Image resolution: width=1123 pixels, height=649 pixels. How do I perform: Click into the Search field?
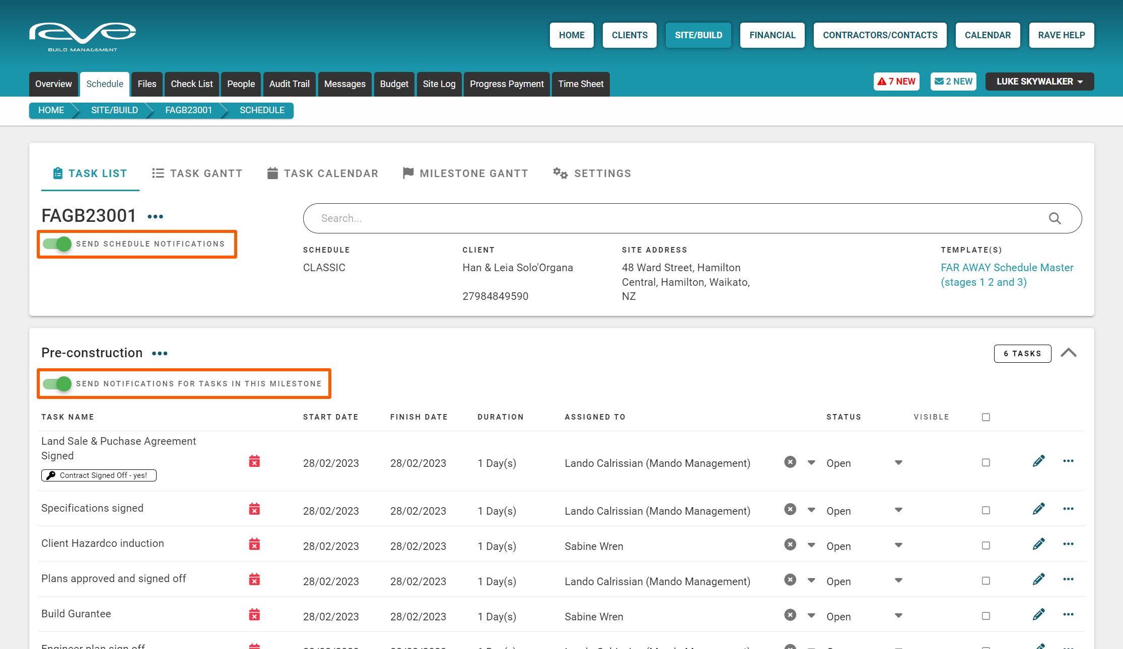tap(655, 218)
